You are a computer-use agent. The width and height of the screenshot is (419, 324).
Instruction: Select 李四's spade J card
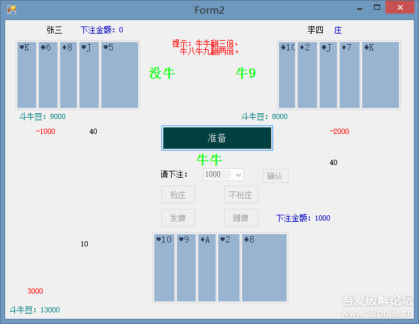click(328, 75)
